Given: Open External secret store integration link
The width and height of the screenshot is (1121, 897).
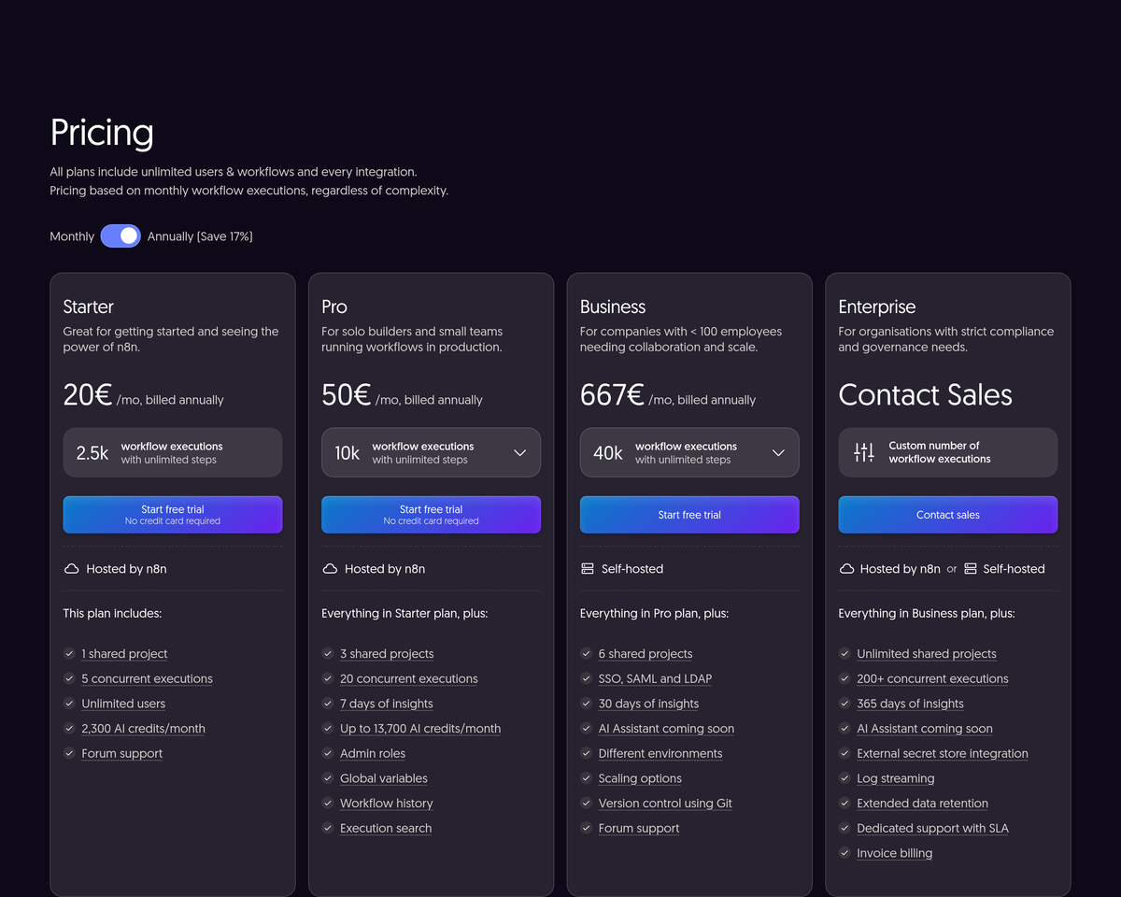Looking at the screenshot, I should point(943,754).
